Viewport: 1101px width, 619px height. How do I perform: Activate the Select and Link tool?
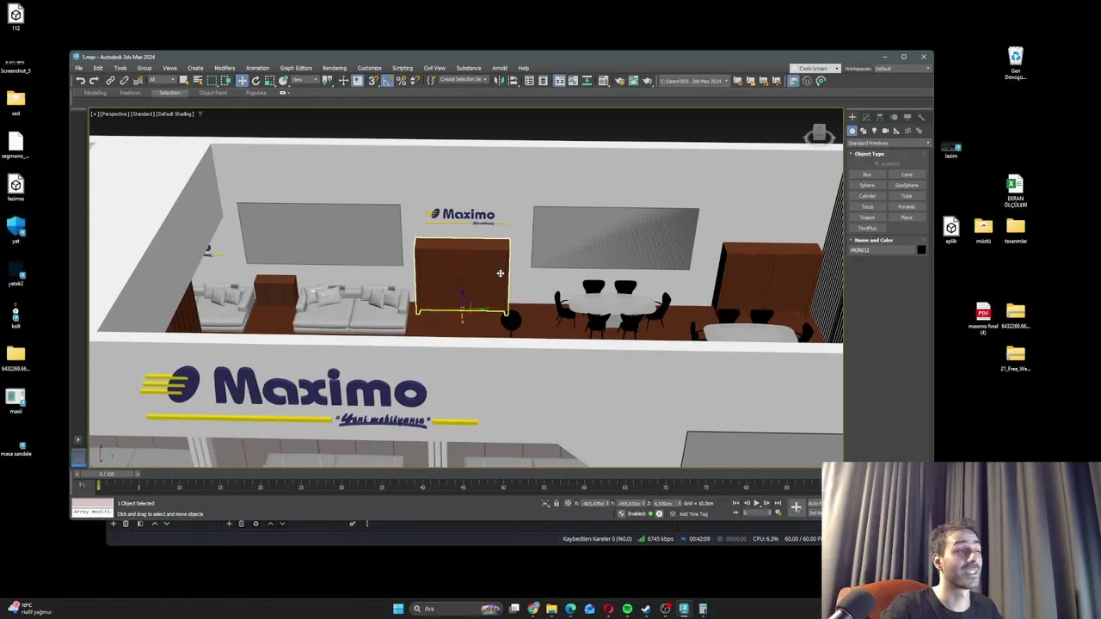tap(110, 81)
